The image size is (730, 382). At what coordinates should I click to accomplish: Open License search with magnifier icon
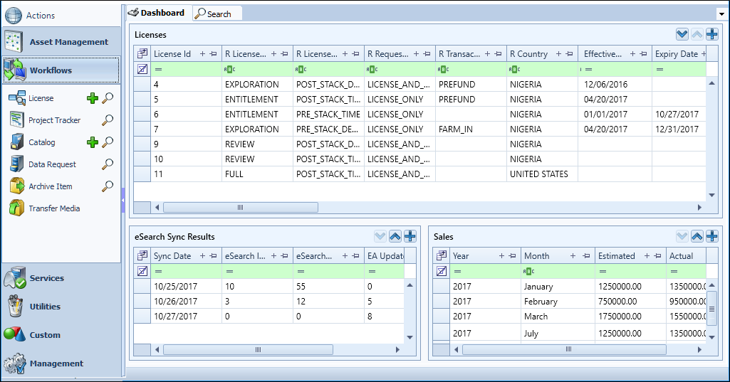[108, 97]
